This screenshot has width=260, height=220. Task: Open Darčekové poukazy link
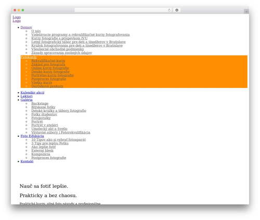[x=47, y=86]
